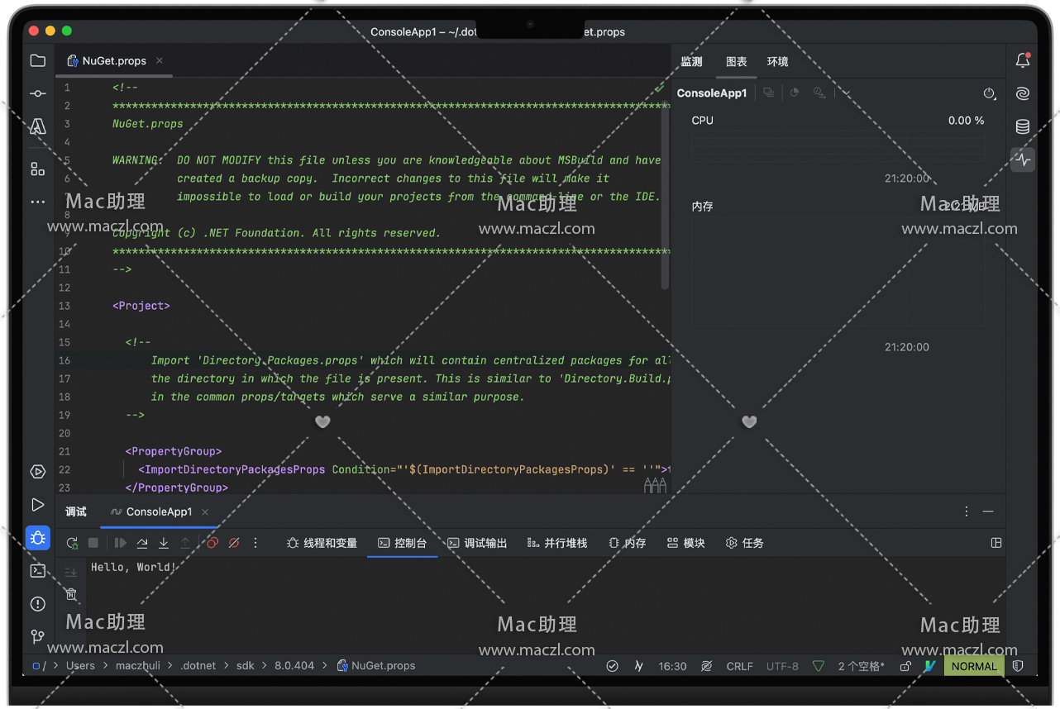This screenshot has width=1060, height=709.
Task: Switch to the 线程和变量 tab
Action: pos(322,543)
